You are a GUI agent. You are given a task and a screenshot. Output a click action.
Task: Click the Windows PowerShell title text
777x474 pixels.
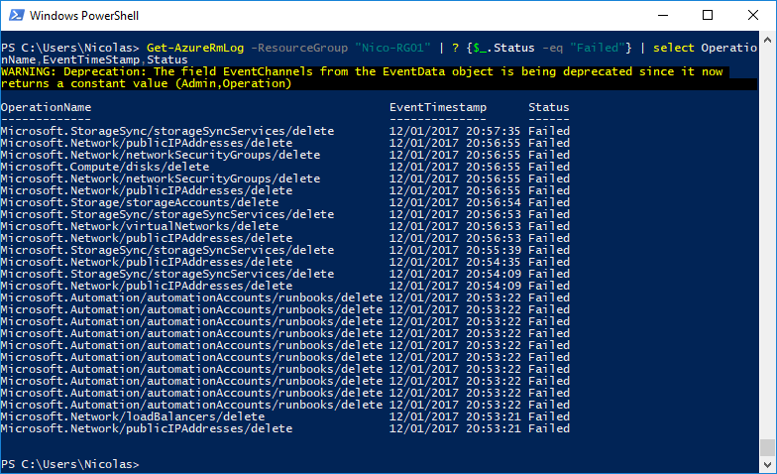tap(84, 16)
